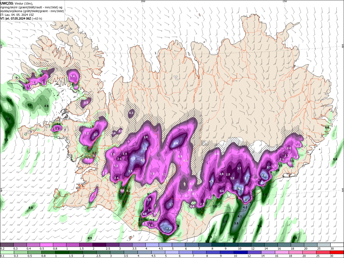Click the 'IT: Lau. 04. 05. 2024 15Z' line
Viewport: 344px width, 258px height.
(x=17, y=15)
